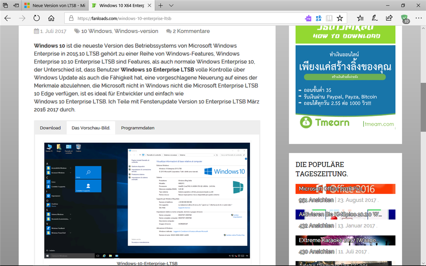Click the Windows-version category link
The height and width of the screenshot is (266, 426).
click(x=136, y=31)
